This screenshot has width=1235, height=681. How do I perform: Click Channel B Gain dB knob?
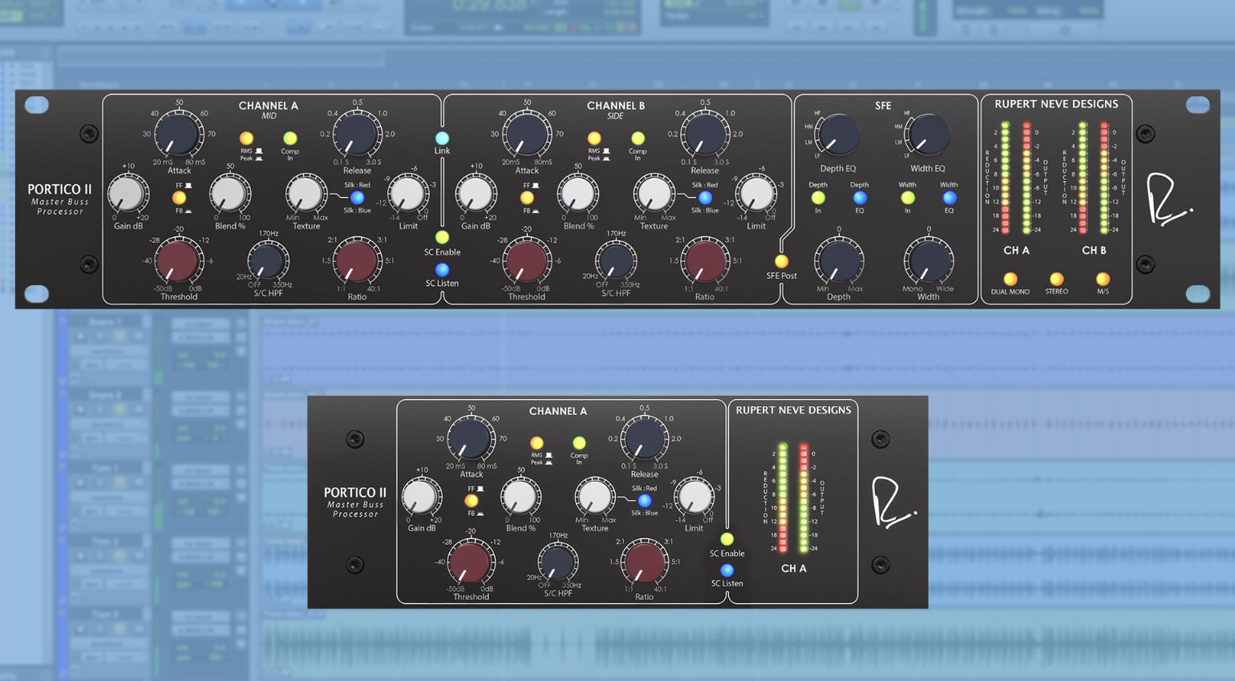coord(476,194)
